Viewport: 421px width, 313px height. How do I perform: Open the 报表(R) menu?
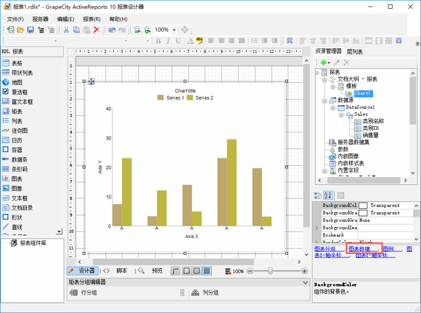pos(92,19)
